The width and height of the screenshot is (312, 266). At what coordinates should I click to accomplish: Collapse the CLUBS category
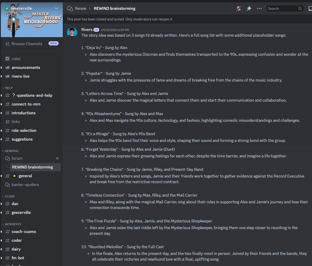click(10, 196)
